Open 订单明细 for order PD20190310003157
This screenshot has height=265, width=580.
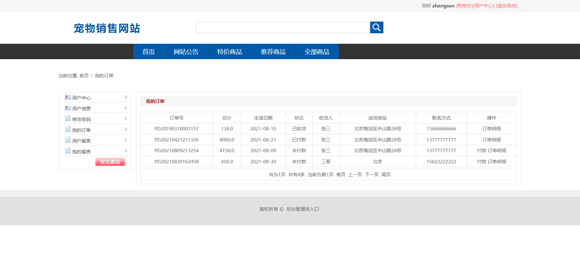(x=491, y=128)
